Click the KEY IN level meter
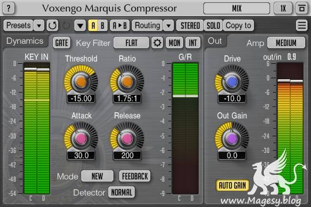Viewport: 311px width, 207px height. tap(37, 128)
